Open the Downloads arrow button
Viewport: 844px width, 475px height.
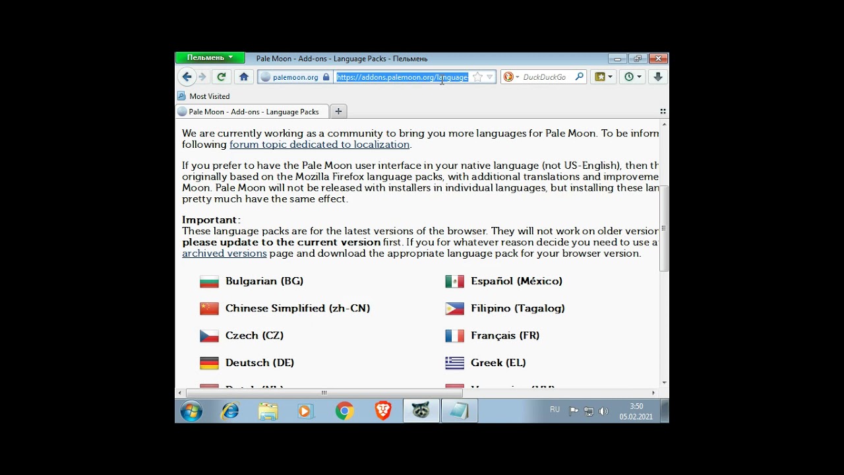(x=657, y=77)
